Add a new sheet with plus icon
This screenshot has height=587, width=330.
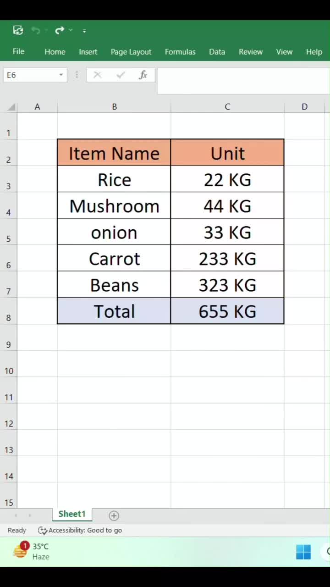click(x=114, y=515)
